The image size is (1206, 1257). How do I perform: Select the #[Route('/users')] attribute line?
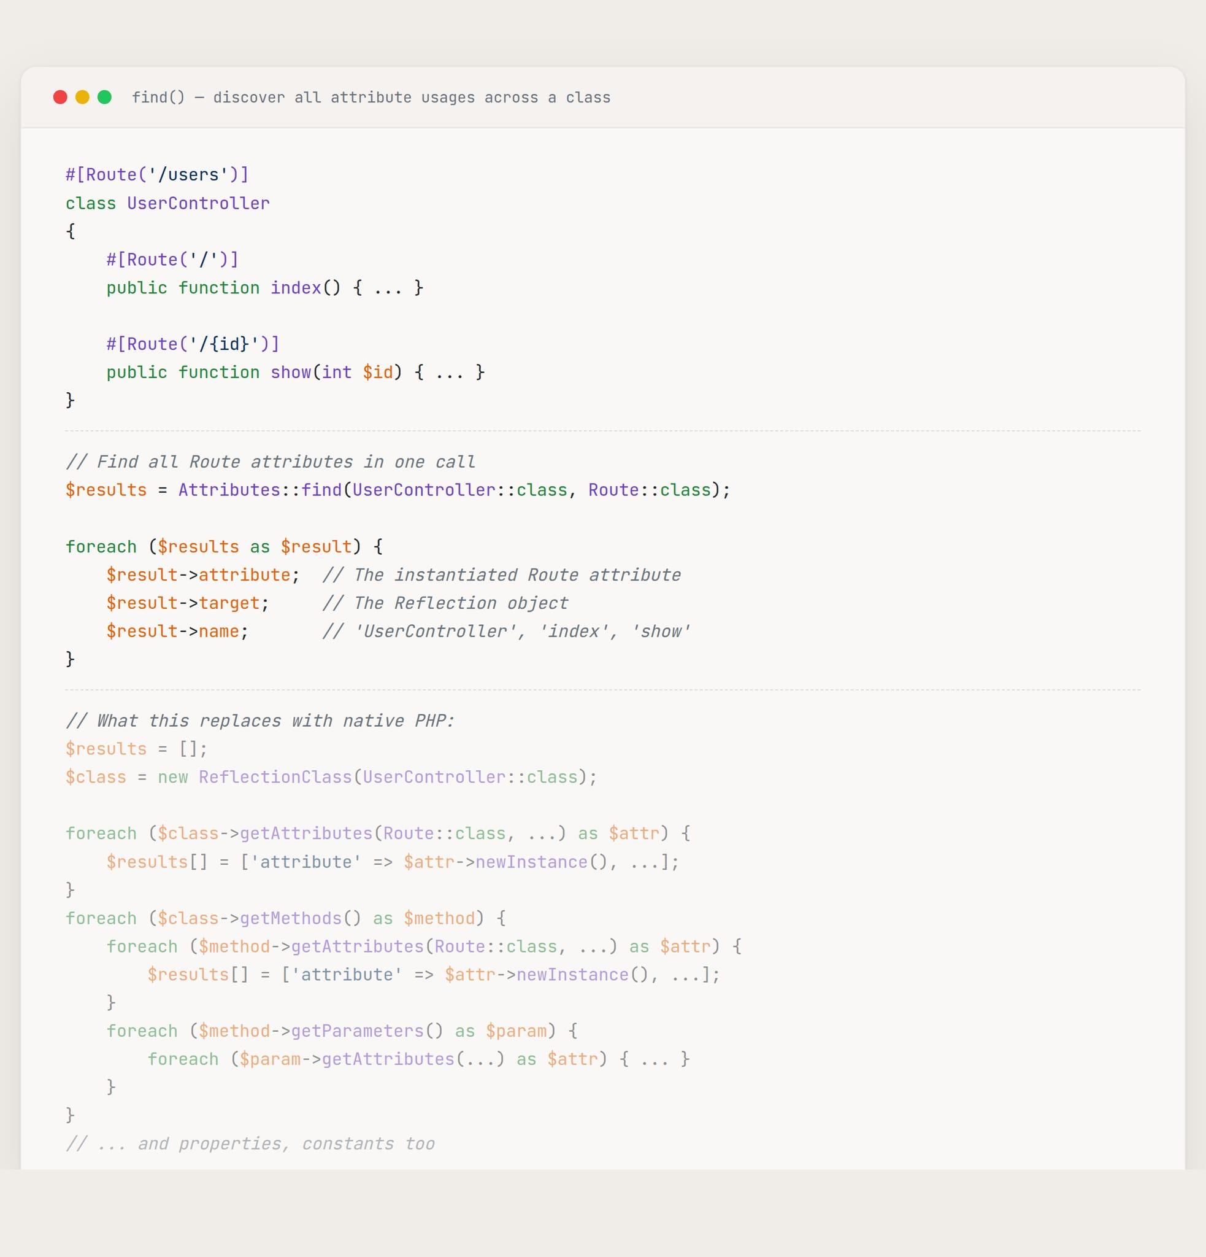pos(156,174)
